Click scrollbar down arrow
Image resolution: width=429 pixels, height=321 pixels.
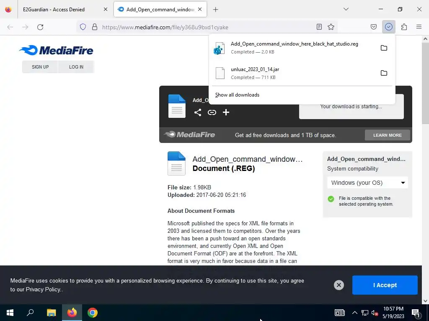click(425, 301)
